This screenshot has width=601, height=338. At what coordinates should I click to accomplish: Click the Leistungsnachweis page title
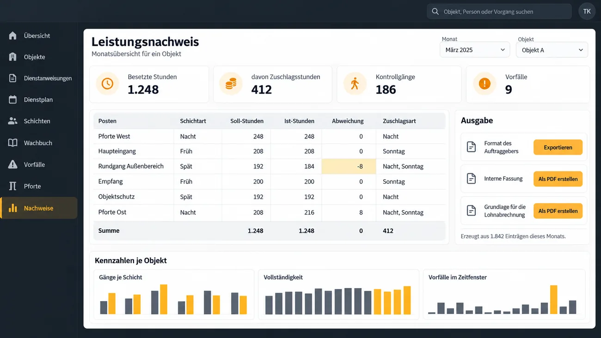point(145,42)
